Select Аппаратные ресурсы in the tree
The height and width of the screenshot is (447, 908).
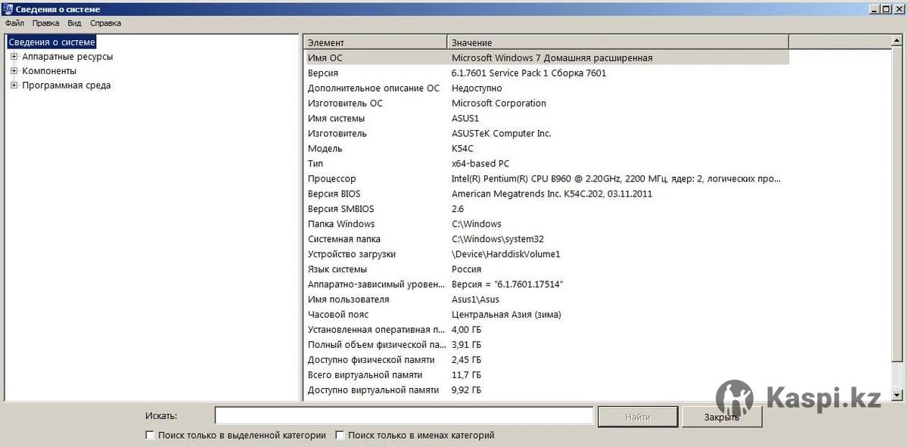point(67,57)
